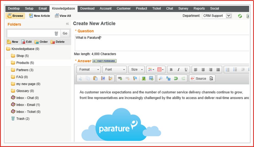
Task: Open the Font dropdown
Action: tap(115, 69)
